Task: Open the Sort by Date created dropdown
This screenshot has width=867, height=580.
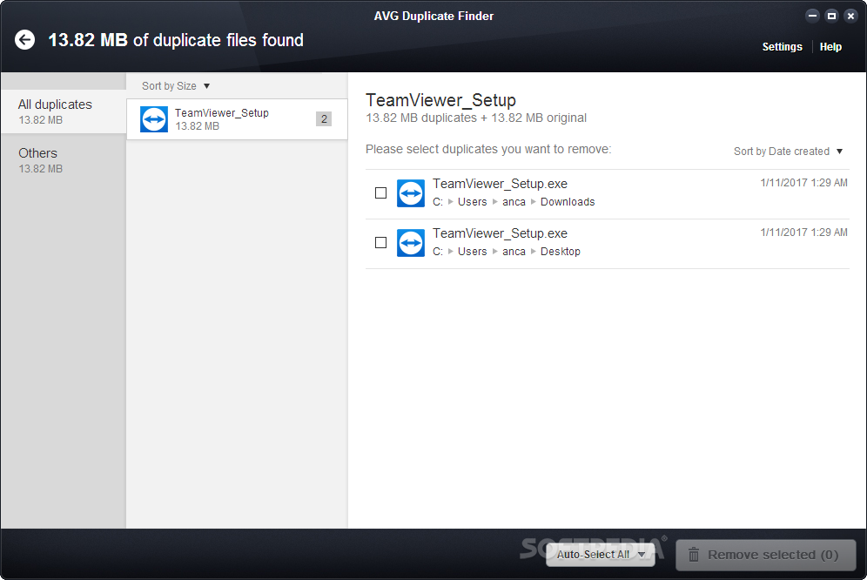Action: coord(788,151)
